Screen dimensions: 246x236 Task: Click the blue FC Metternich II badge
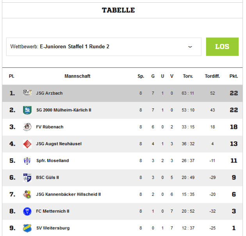point(27,211)
